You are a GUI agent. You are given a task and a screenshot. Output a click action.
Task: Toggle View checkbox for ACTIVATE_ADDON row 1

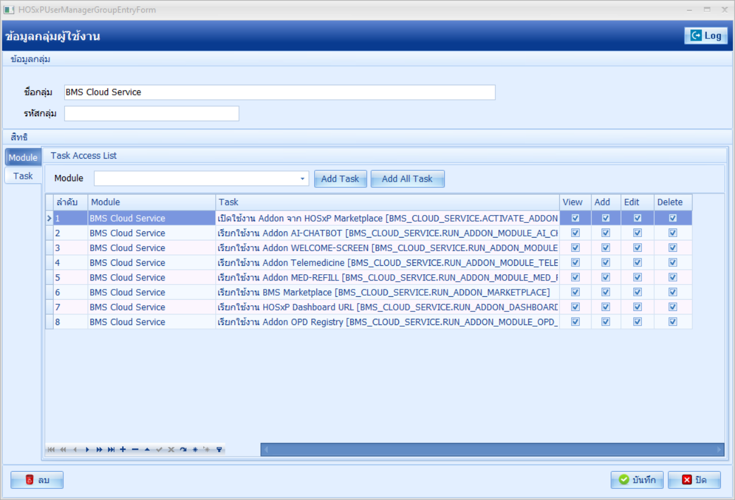[x=575, y=218]
